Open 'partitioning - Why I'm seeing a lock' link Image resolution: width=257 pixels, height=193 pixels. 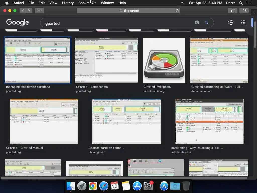(x=197, y=148)
